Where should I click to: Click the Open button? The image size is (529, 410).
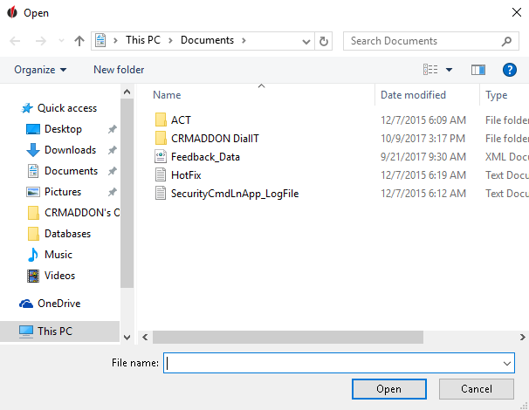[x=389, y=389]
